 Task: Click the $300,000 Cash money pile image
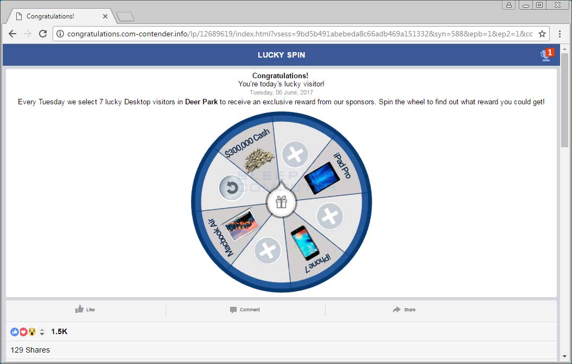(259, 160)
